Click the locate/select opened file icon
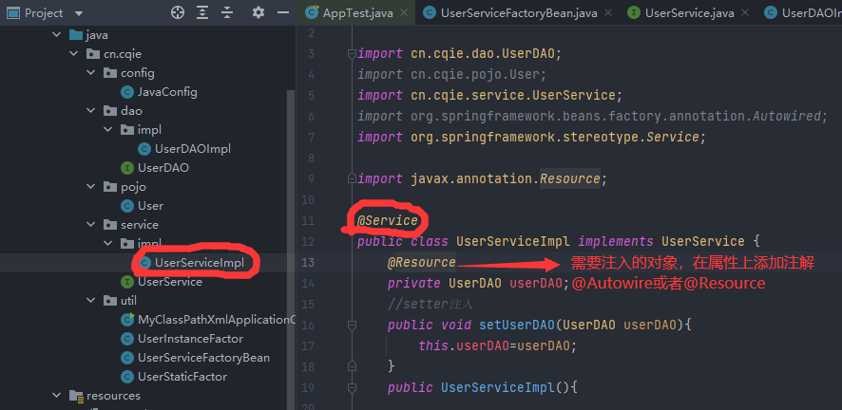 coord(177,13)
